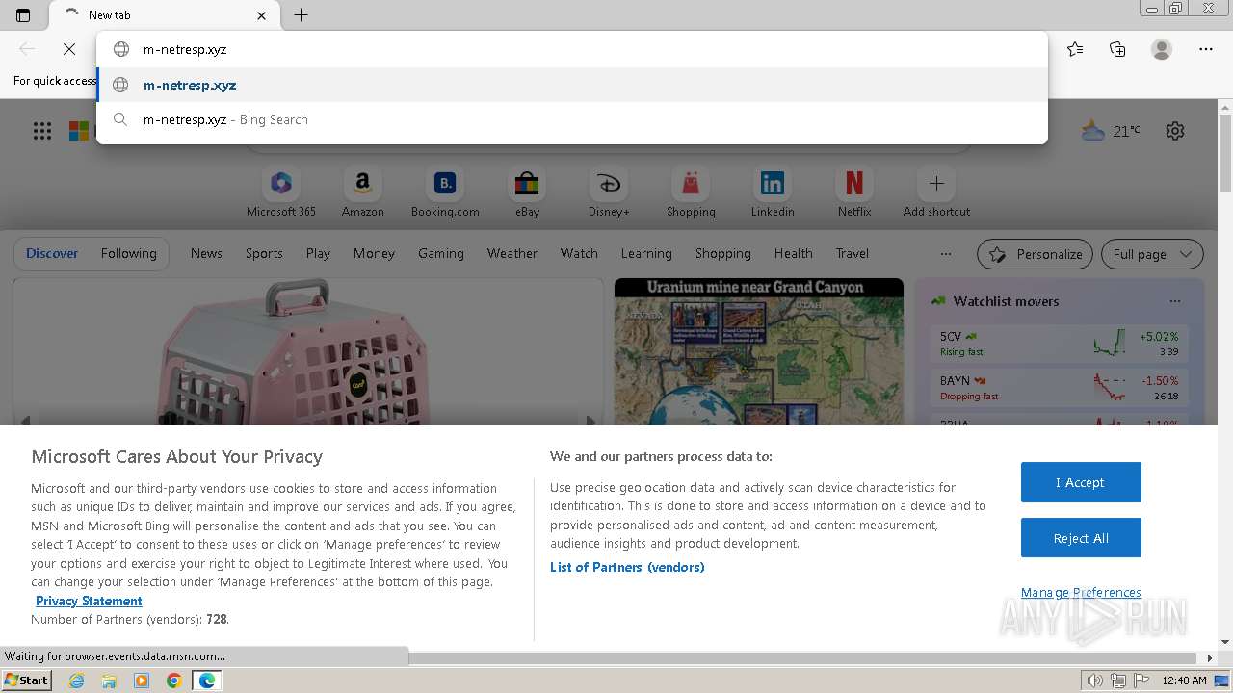The height and width of the screenshot is (693, 1233).
Task: Open the app launcher grid icon
Action: point(42,131)
